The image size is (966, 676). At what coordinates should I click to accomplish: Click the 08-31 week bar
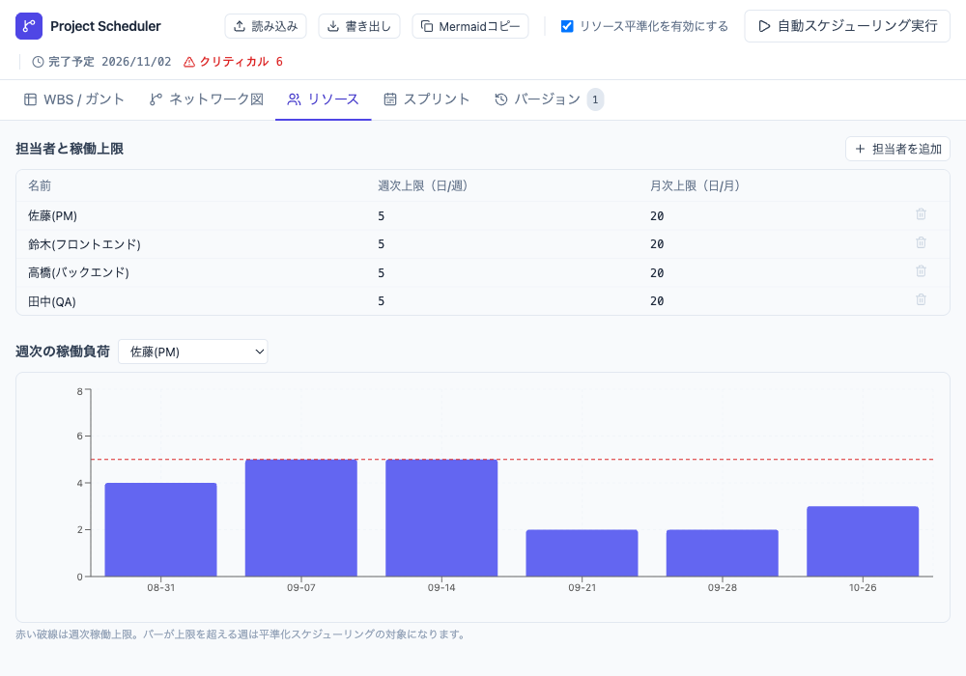coord(160,529)
